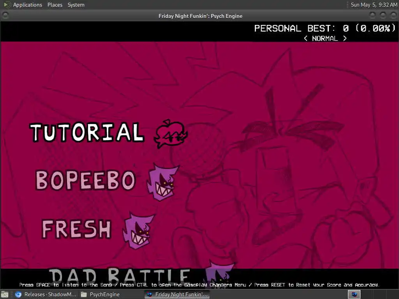Screen dimensions: 399x299
Task: Click the workspace switcher in the bottom panel
Action: pyautogui.click(x=354, y=294)
